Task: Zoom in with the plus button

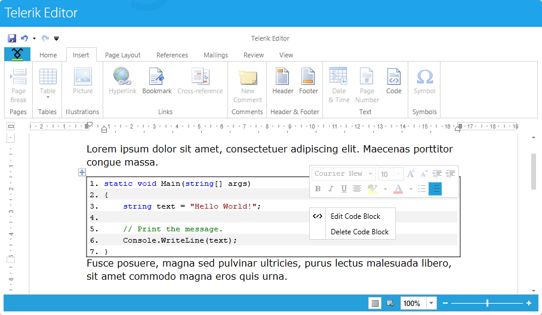Action: pyautogui.click(x=529, y=303)
